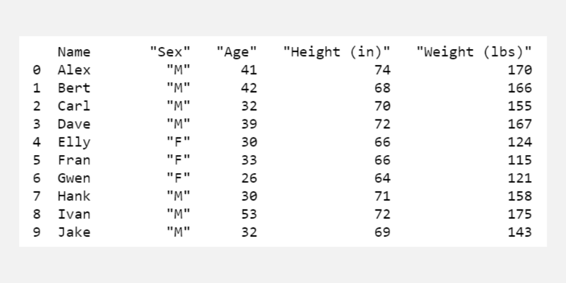This screenshot has height=283, width=566.
Task: Select the name Jake
Action: 74,232
